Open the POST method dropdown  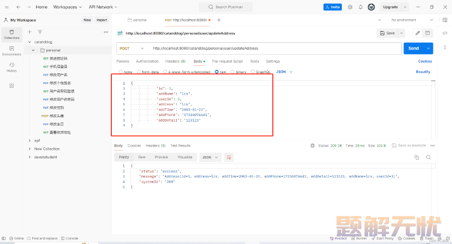[x=132, y=48]
